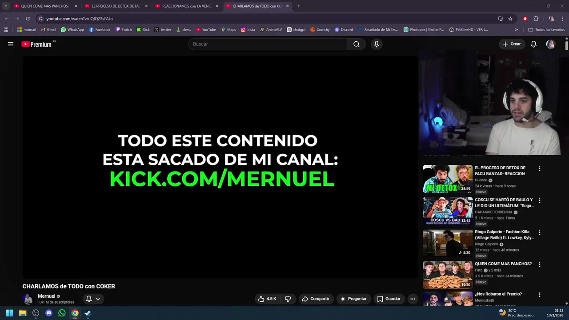Focus the Buscar search field

coord(268,44)
